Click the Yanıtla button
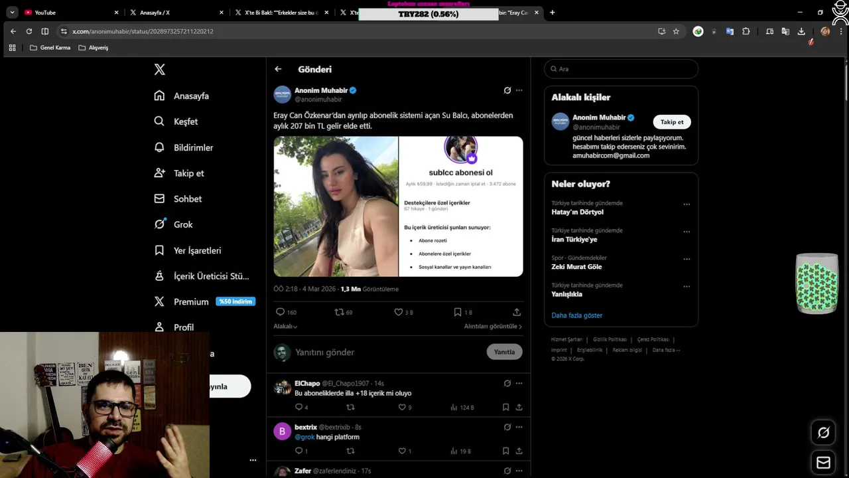This screenshot has width=849, height=478. tap(504, 352)
